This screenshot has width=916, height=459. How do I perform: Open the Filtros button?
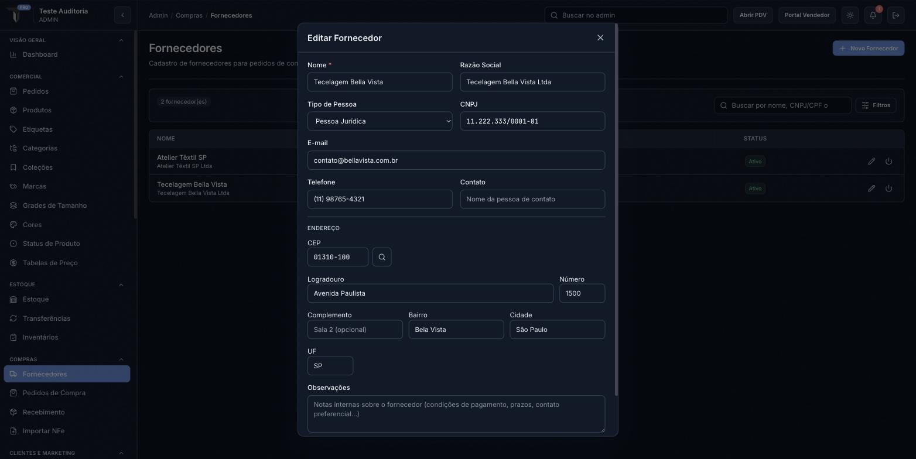coord(876,105)
